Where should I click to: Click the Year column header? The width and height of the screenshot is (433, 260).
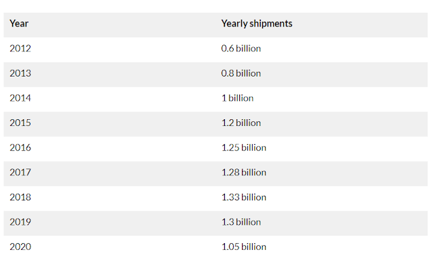point(19,24)
